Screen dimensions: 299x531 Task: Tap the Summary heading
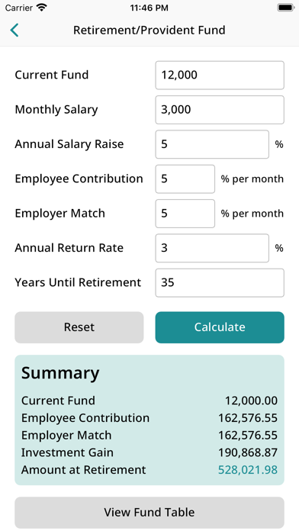point(60,373)
